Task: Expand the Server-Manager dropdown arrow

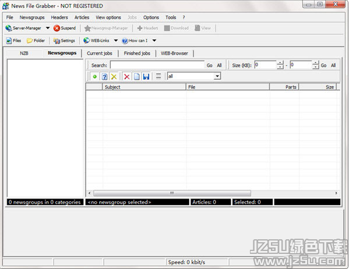Action: (48, 28)
